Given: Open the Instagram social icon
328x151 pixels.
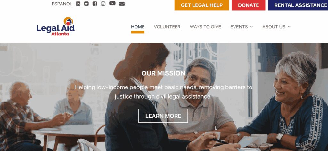Looking at the screenshot, I should [103, 4].
